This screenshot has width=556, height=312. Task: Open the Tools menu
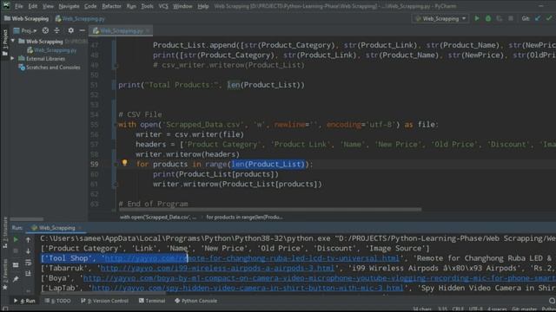(x=147, y=6)
